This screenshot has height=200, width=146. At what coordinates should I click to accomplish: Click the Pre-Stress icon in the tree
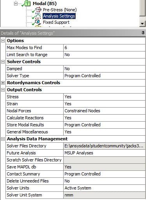(38, 10)
